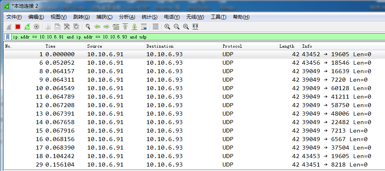
Task: Click the start capture shark fin icon
Action: coord(9,27)
